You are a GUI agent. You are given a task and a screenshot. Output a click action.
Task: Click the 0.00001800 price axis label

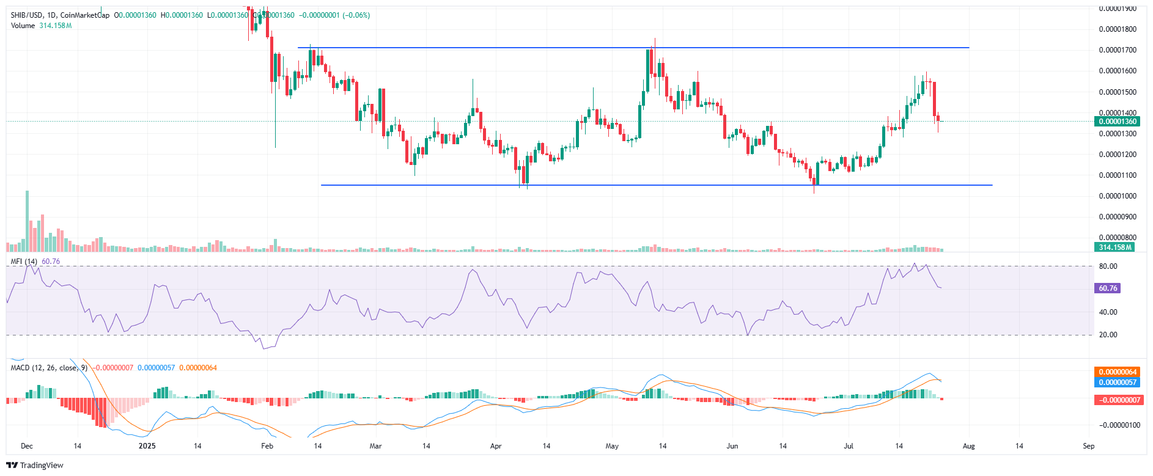coord(1118,29)
